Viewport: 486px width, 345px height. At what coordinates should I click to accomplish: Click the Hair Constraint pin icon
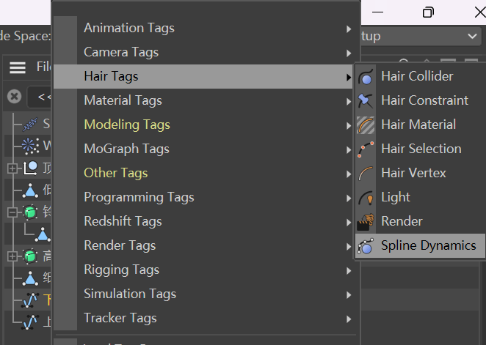coord(366,100)
